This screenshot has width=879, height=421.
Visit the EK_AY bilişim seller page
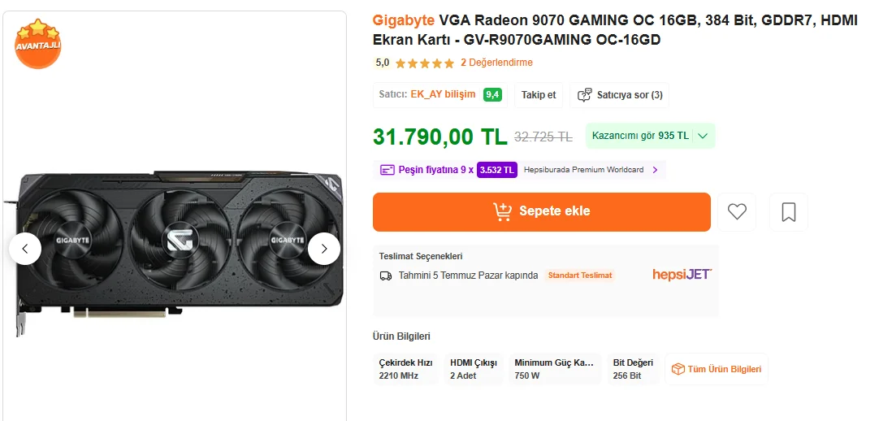[x=443, y=94]
